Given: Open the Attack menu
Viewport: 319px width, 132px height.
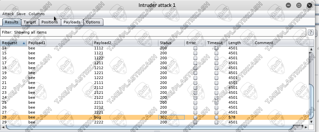Looking at the screenshot, I should [8, 14].
